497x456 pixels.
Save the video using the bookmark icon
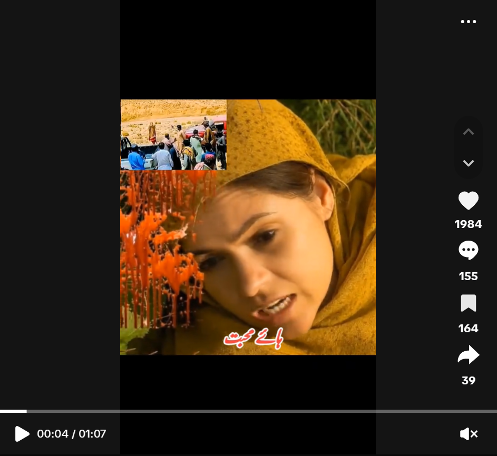(x=468, y=303)
